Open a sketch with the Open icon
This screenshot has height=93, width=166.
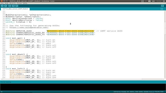[13, 6]
